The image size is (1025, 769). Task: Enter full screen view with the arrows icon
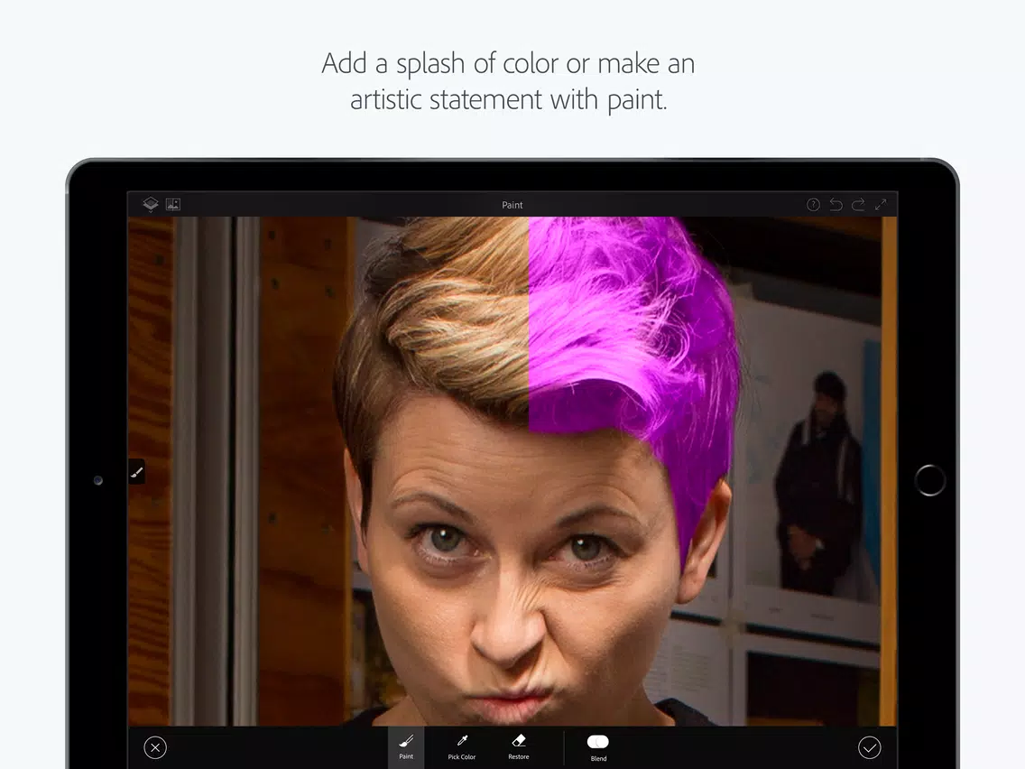pyautogui.click(x=881, y=205)
